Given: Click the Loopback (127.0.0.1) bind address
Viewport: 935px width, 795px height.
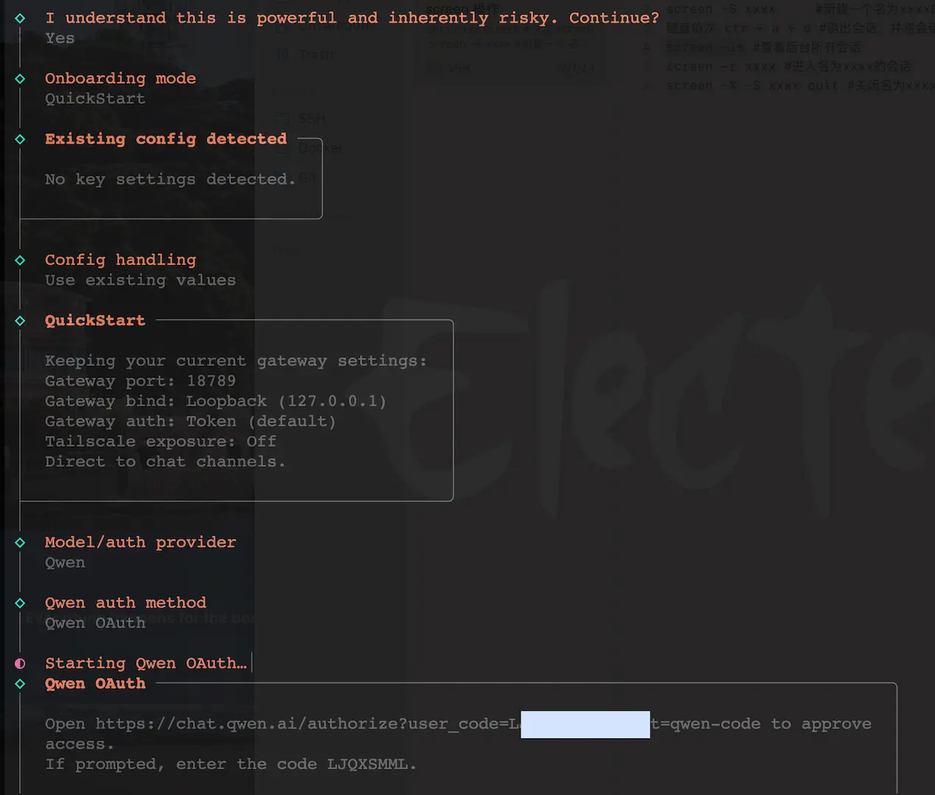Looking at the screenshot, I should pyautogui.click(x=286, y=401).
